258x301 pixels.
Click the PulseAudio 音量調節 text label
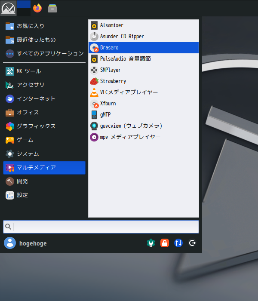pos(126,59)
